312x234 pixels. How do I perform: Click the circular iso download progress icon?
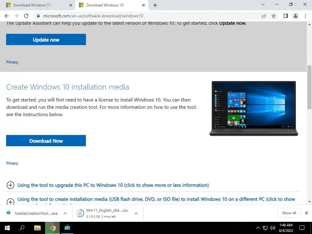pyautogui.click(x=80, y=213)
